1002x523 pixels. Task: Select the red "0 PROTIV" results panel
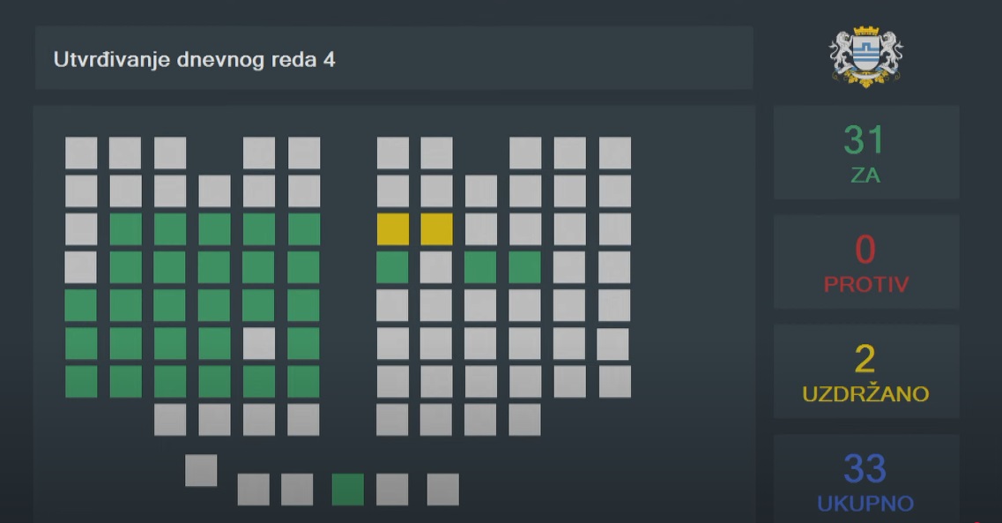[866, 262]
